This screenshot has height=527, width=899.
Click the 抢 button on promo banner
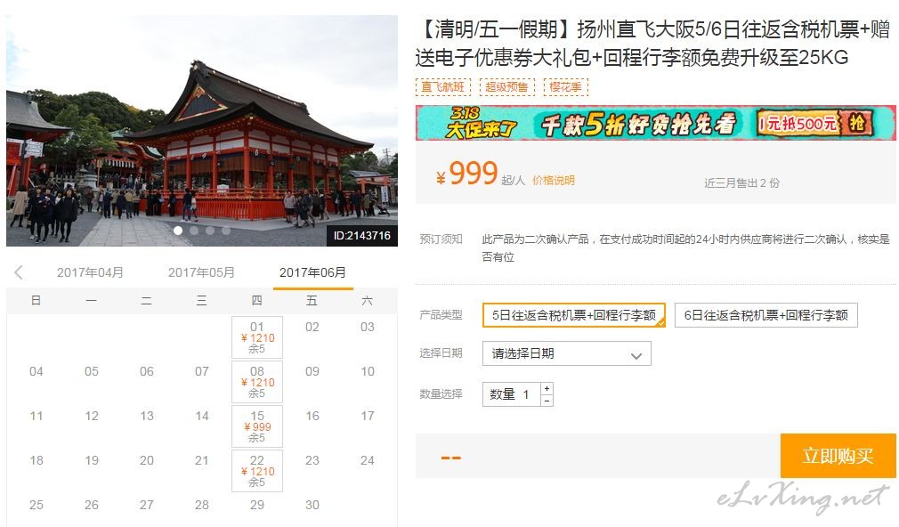856,123
